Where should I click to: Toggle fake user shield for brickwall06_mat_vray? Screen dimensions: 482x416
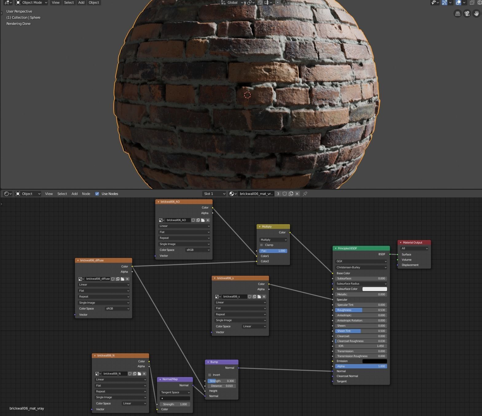tap(285, 194)
